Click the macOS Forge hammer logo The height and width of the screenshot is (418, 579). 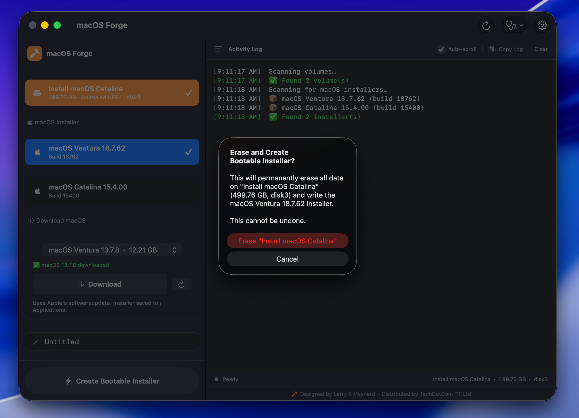tap(35, 53)
